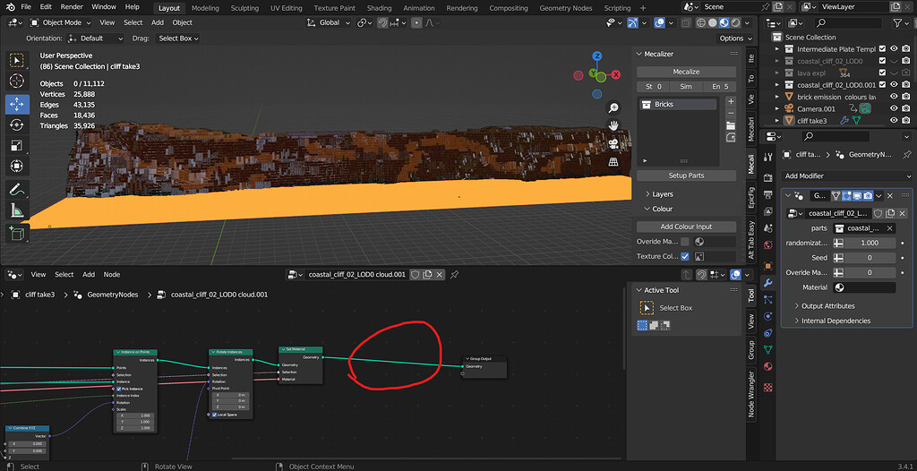Select the Select Box tool in viewport toolbar
This screenshot has height=471, width=917.
[16, 60]
